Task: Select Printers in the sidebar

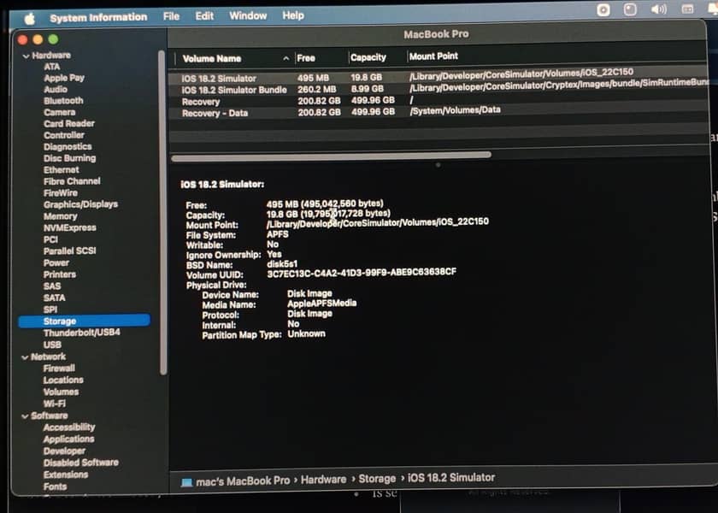Action: tap(60, 274)
